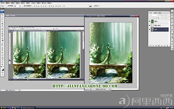Open the Layers panel options menu
174x109 pixels.
coord(169,13)
